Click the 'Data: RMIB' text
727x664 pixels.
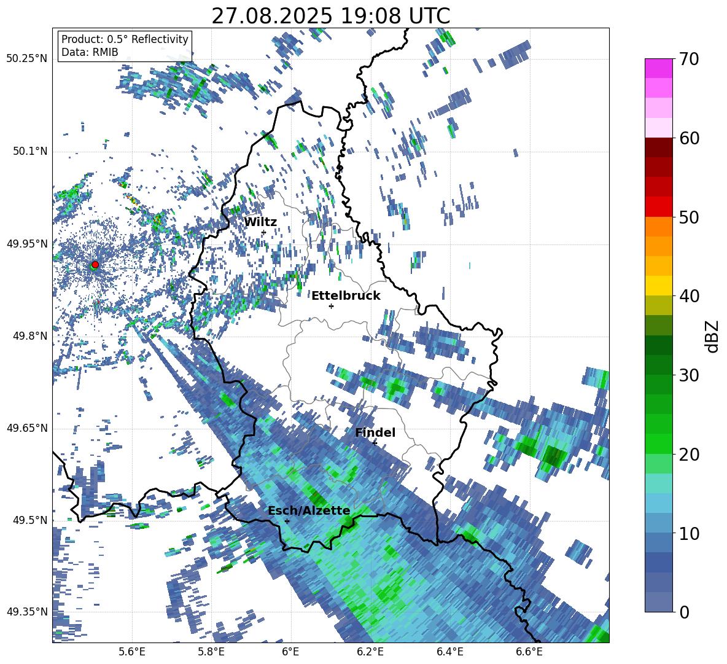[90, 52]
